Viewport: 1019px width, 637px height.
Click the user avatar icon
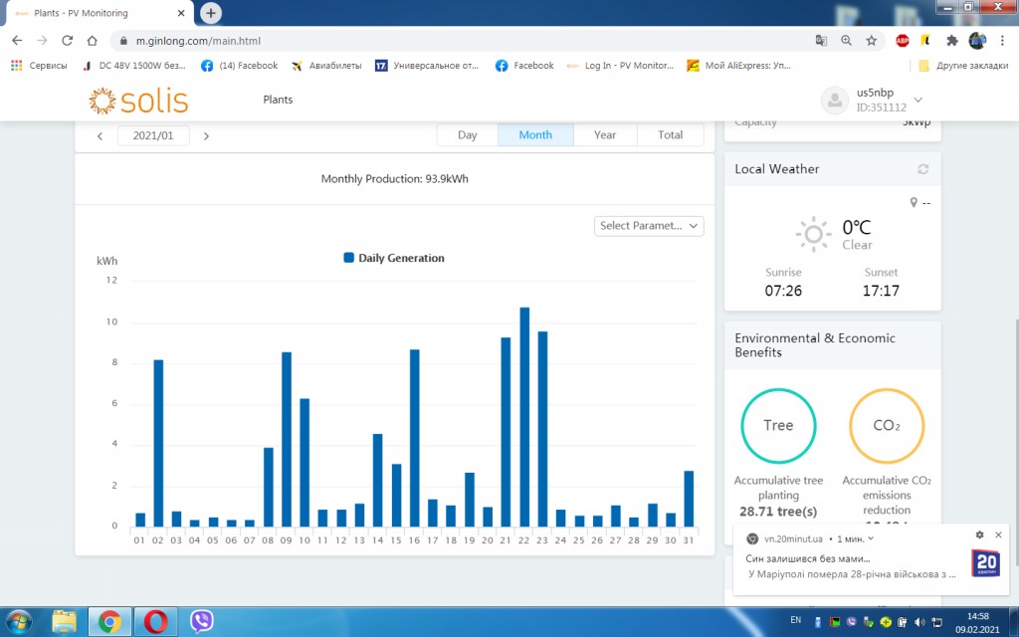pos(834,100)
